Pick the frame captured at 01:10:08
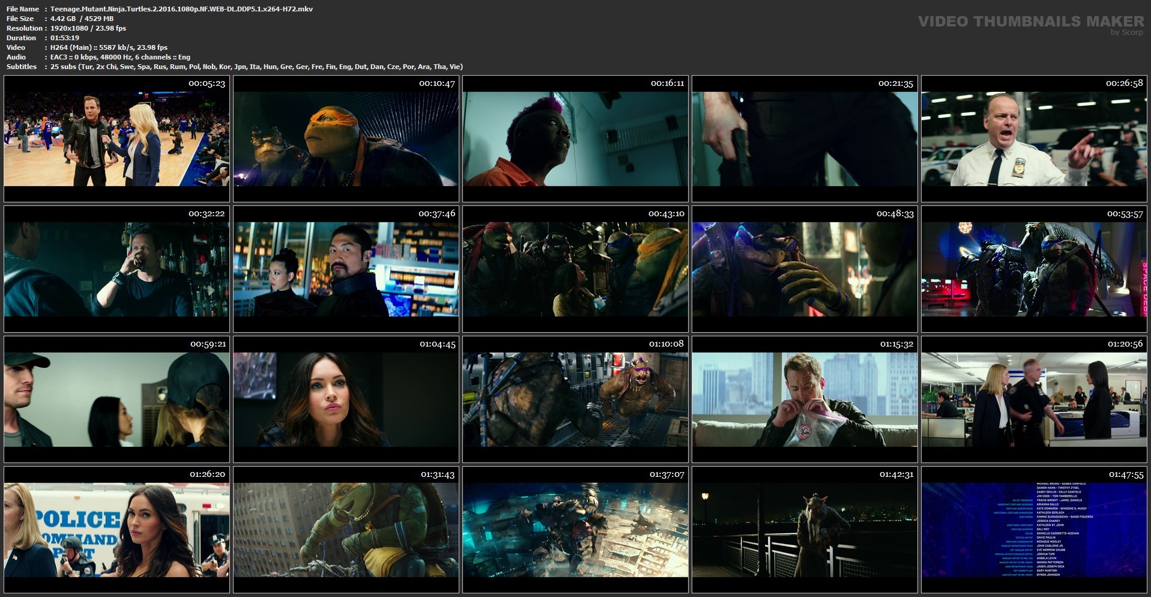This screenshot has height=597, width=1151. click(575, 399)
